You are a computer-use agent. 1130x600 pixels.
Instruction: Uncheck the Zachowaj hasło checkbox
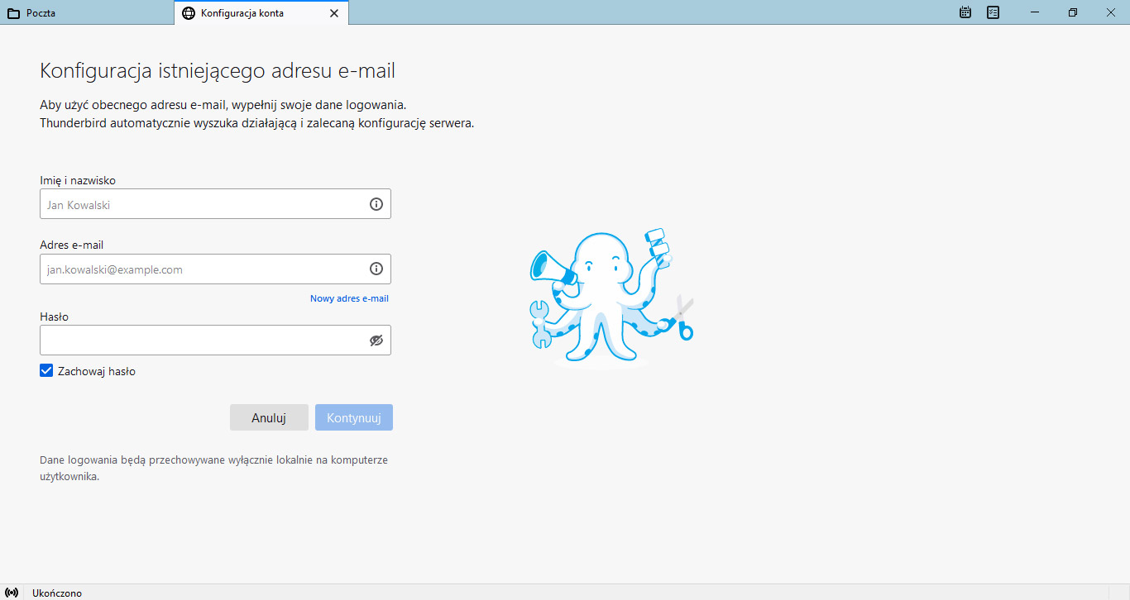click(x=46, y=371)
